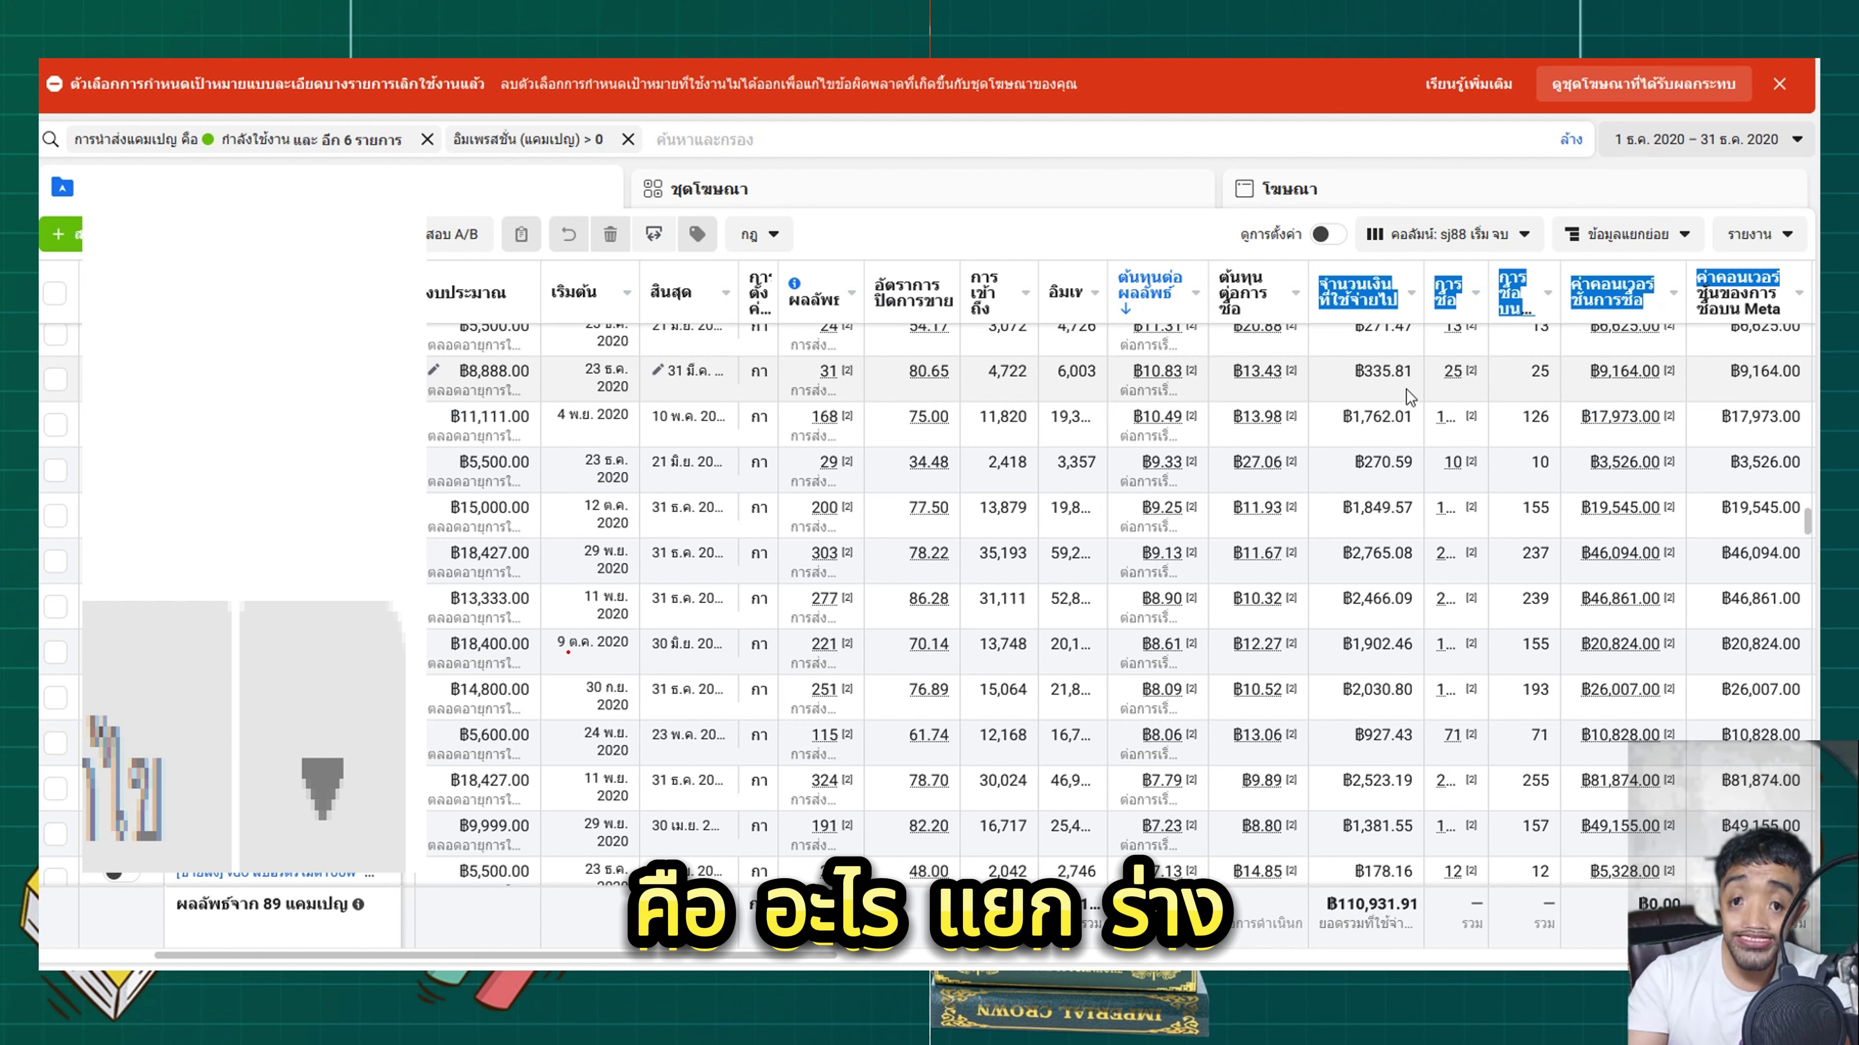This screenshot has height=1045, width=1859.
Task: Click the duplicate clipboard icon in toolbar
Action: [521, 234]
